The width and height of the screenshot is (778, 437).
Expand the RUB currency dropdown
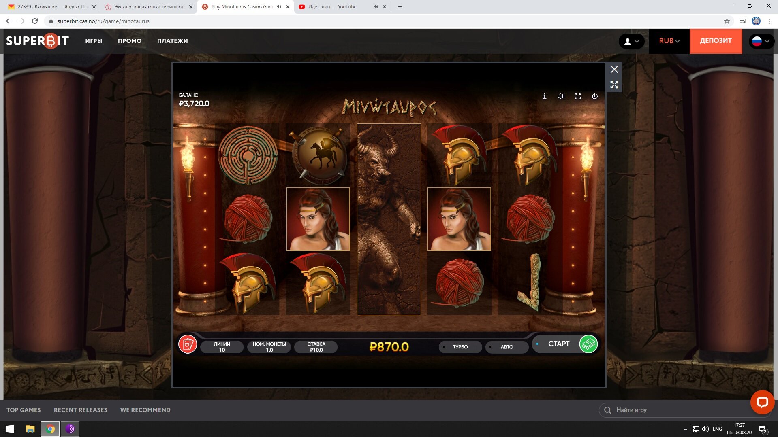pos(669,41)
